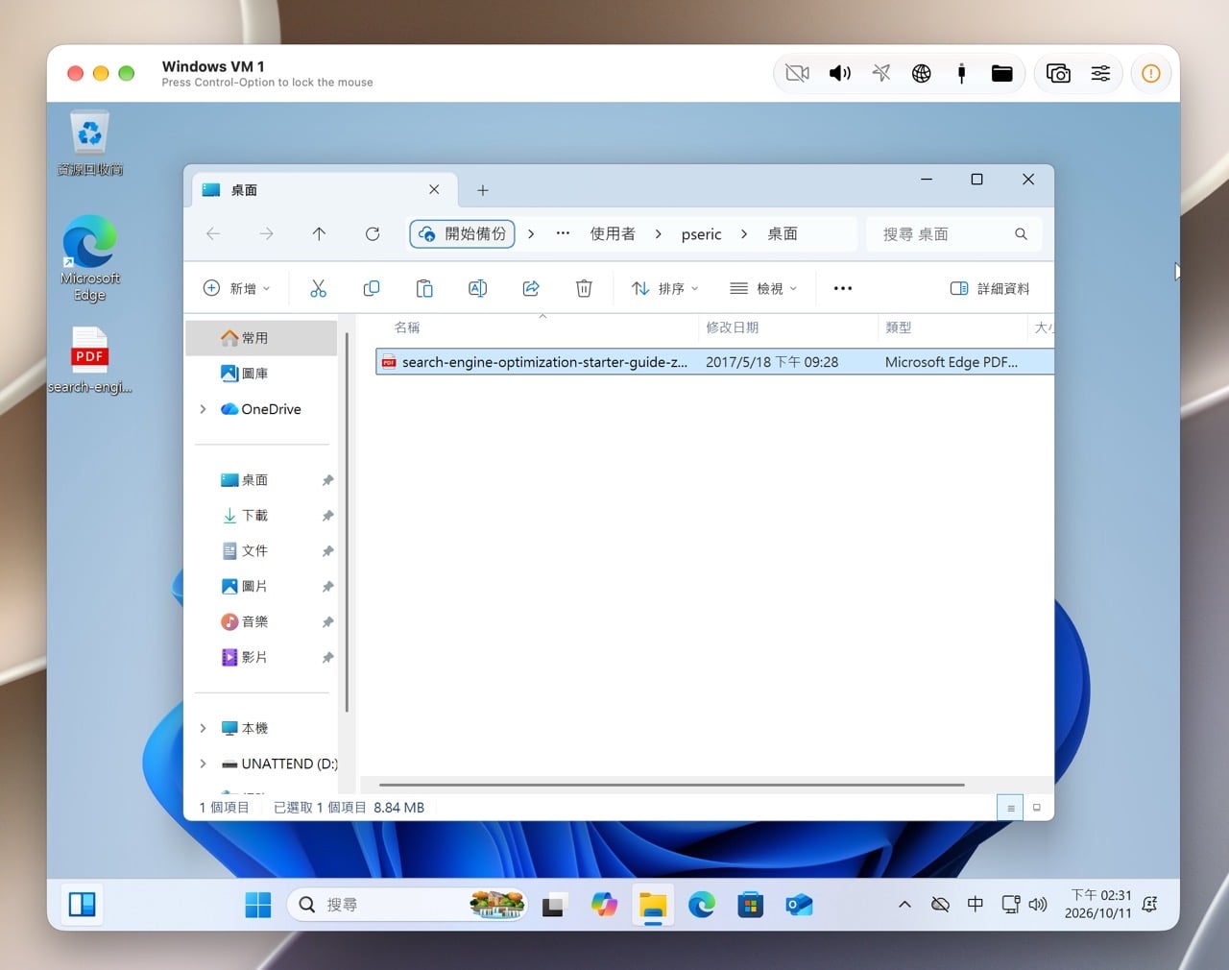Launch Microsoft Store from the taskbar
This screenshot has width=1229, height=970.
point(750,905)
